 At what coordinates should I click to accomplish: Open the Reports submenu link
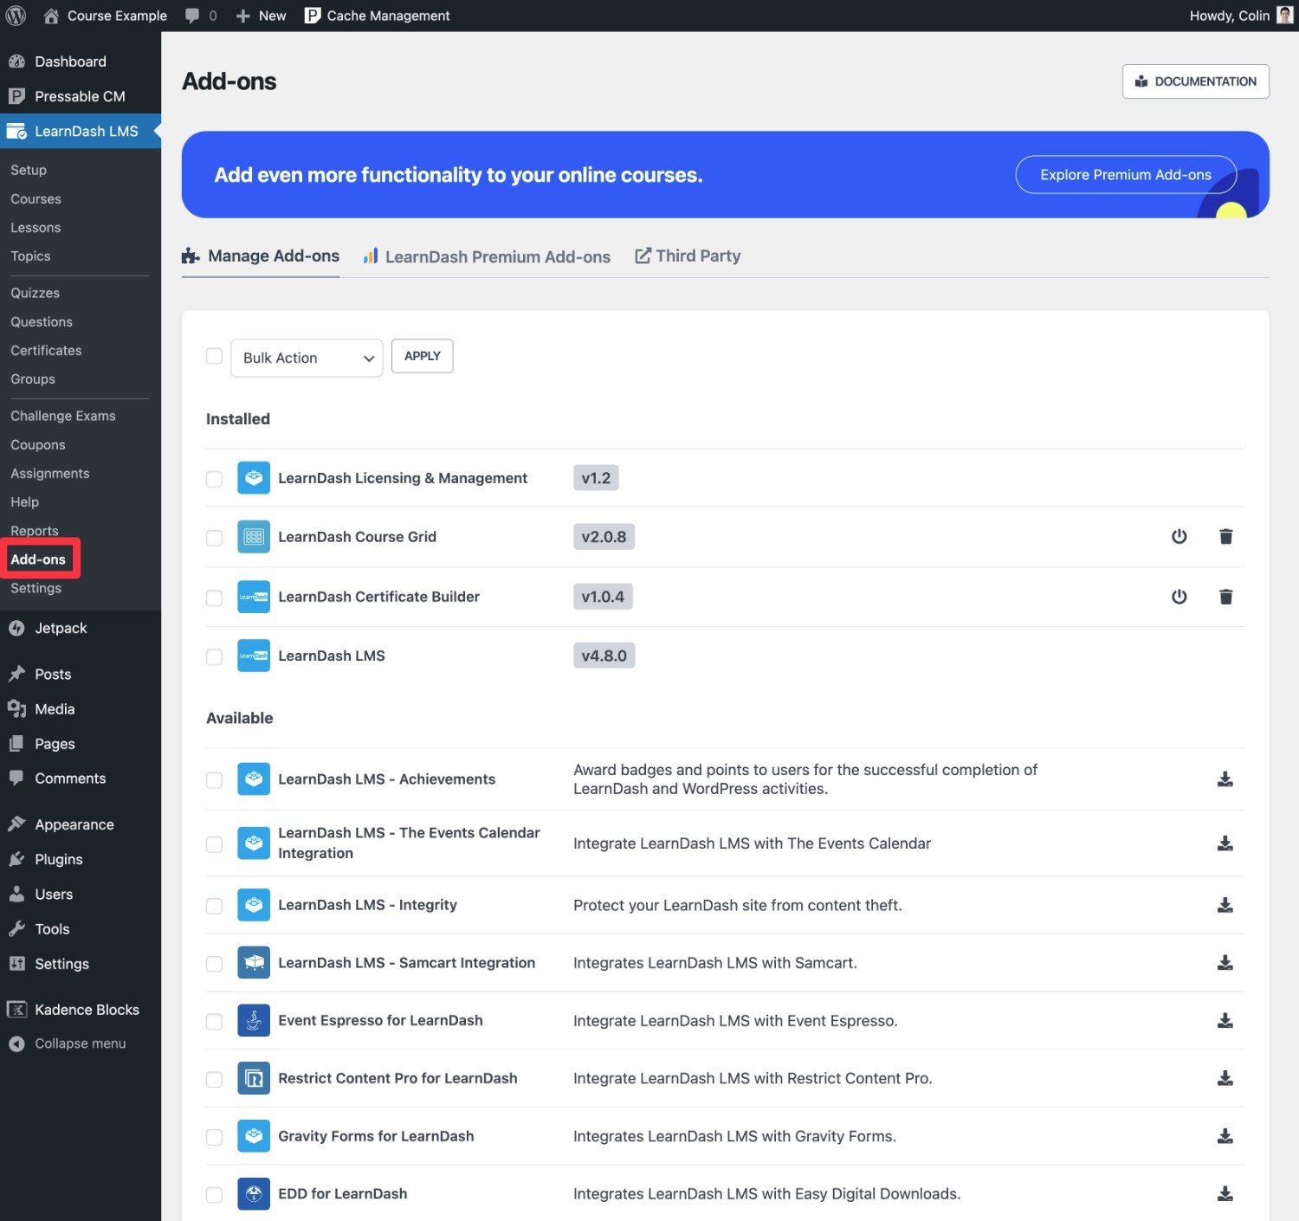coord(35,531)
